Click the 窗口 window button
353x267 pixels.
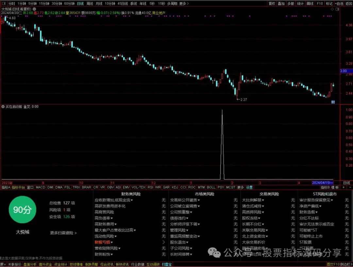[30, 187]
